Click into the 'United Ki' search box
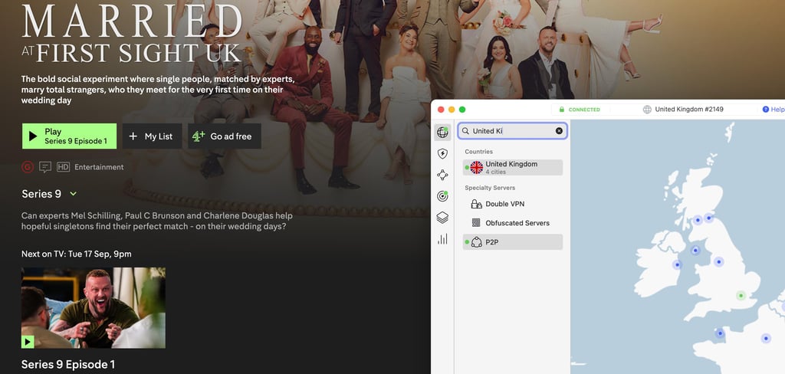 click(513, 131)
